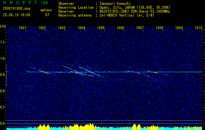Click the 1803 time marker
The height and width of the screenshot is (130, 205).
click(62, 28)
